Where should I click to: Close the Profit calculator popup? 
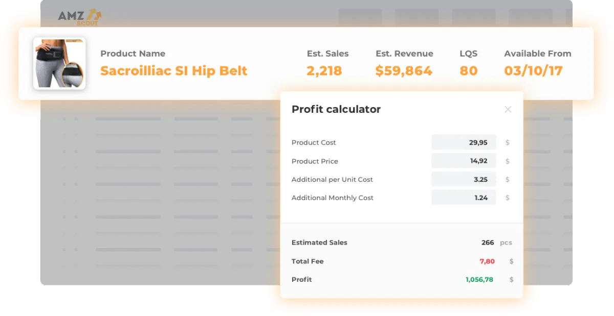coord(508,109)
